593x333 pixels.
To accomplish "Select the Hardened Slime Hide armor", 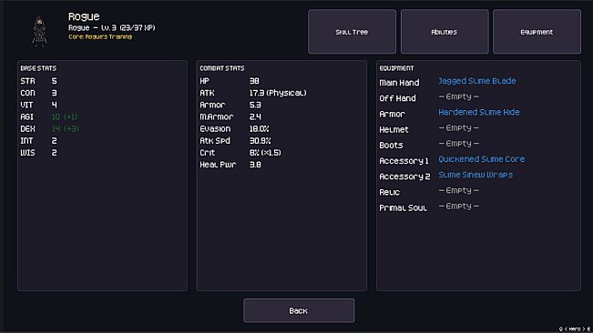I will (x=479, y=113).
